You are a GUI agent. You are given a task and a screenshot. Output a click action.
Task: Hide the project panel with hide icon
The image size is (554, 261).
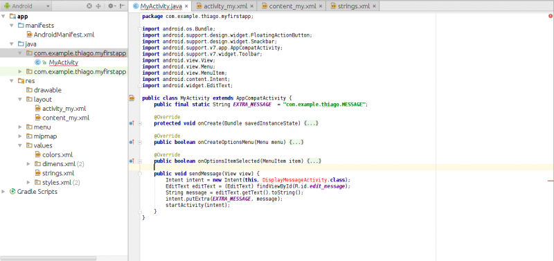(x=122, y=6)
